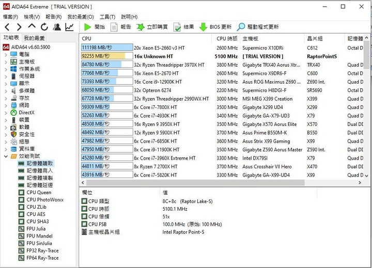Image resolution: width=372 pixels, height=268 pixels.
Task: Open the 工具(T) menu
Action: [107, 17]
